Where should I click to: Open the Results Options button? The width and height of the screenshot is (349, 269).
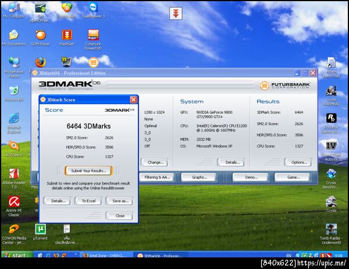click(299, 163)
